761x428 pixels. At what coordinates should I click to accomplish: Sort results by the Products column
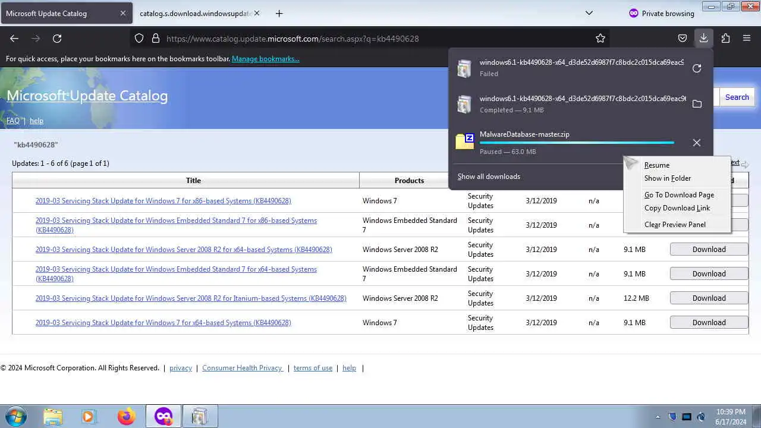409,180
